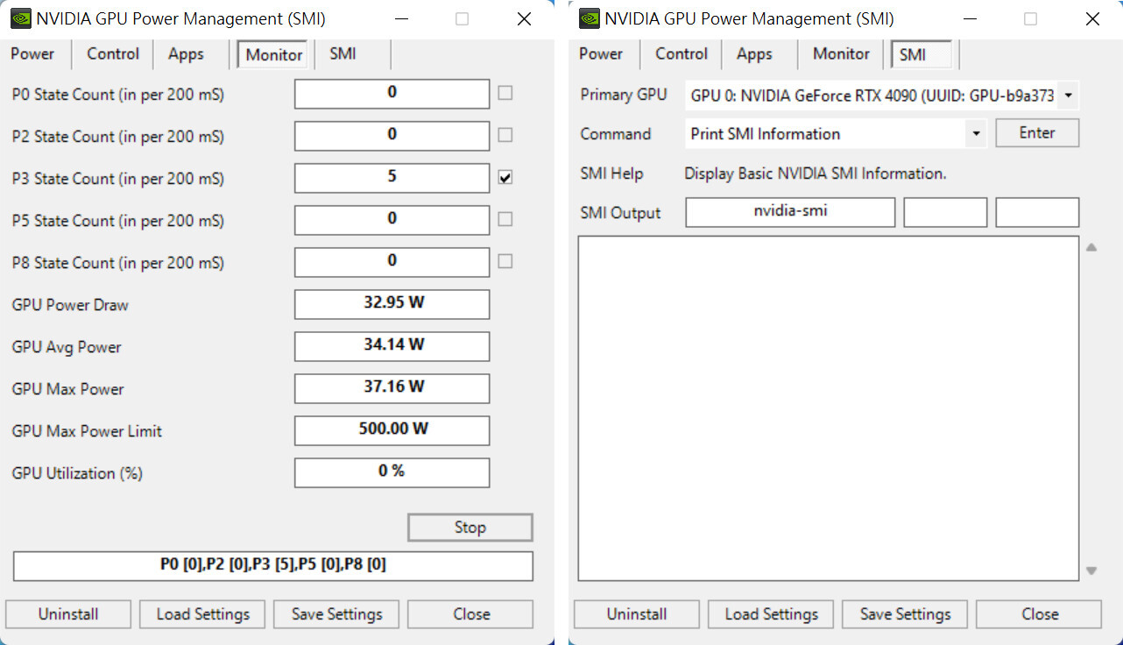Click Load Settings in the SMI window

pyautogui.click(x=770, y=613)
